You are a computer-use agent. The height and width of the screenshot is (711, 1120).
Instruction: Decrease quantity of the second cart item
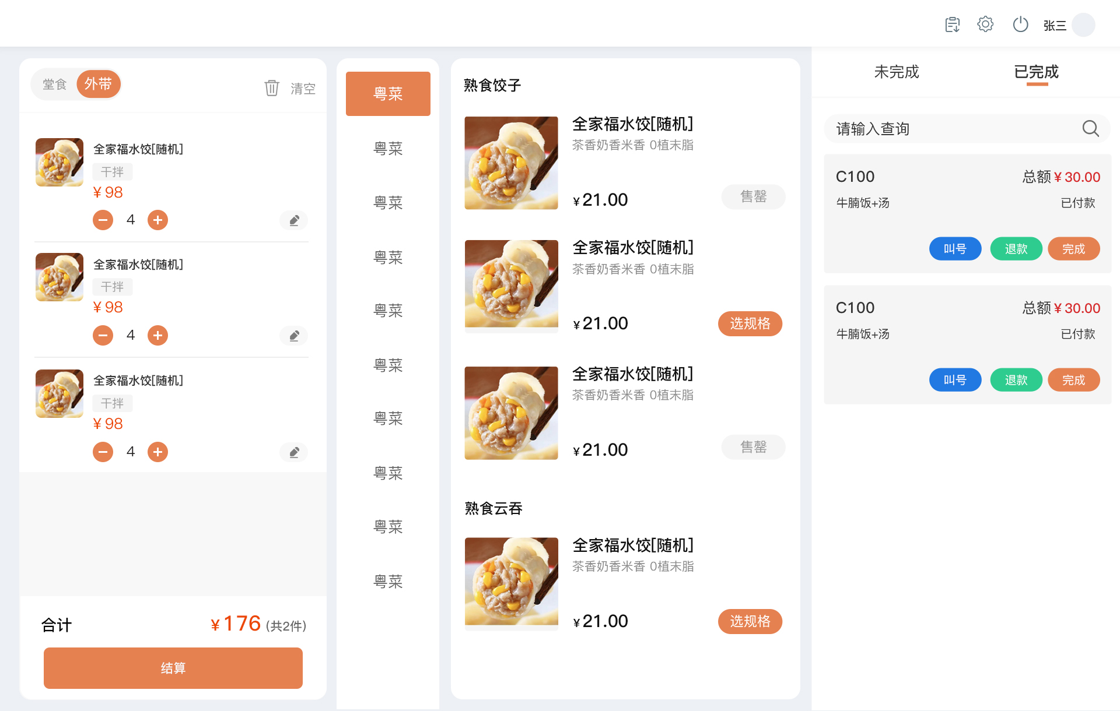pos(103,335)
